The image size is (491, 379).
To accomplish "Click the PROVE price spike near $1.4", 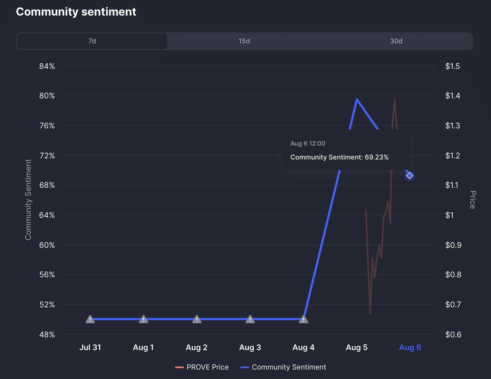I will click(x=394, y=99).
